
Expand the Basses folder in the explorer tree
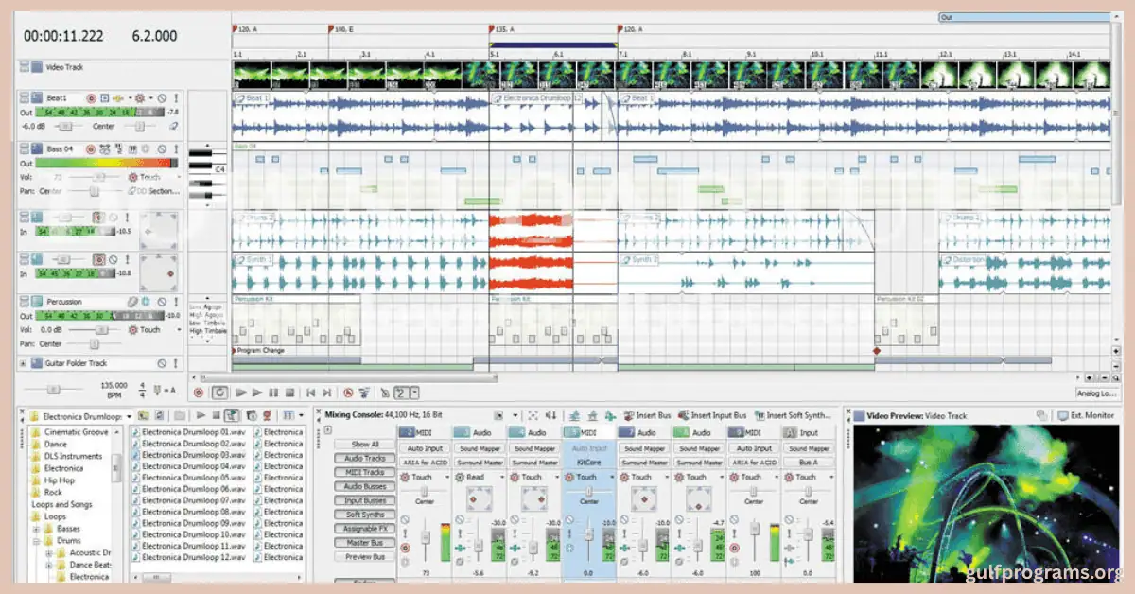click(x=35, y=529)
